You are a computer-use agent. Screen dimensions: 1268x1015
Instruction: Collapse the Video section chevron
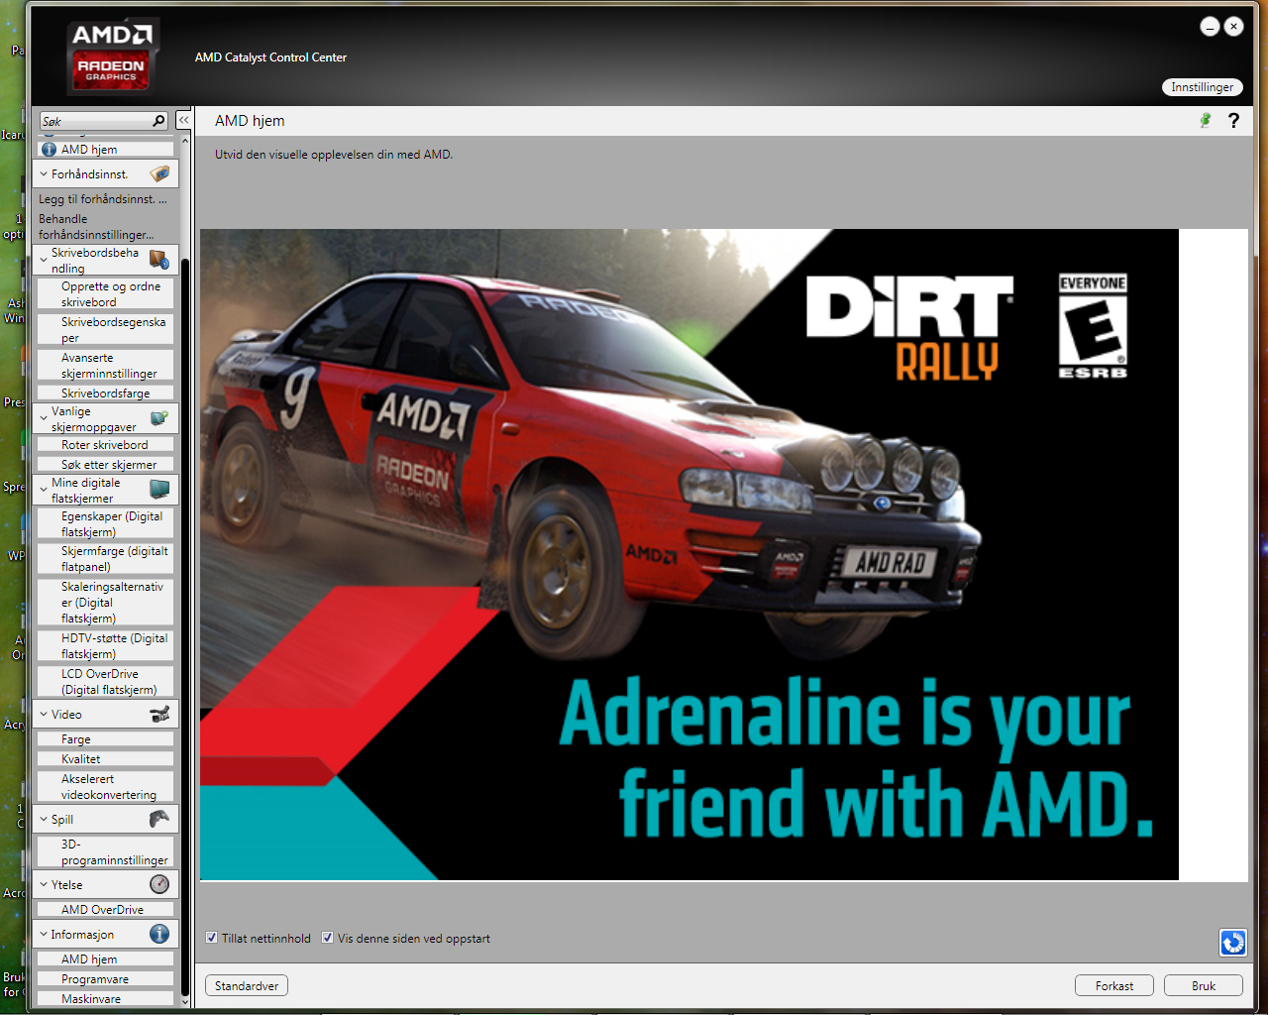(x=44, y=714)
